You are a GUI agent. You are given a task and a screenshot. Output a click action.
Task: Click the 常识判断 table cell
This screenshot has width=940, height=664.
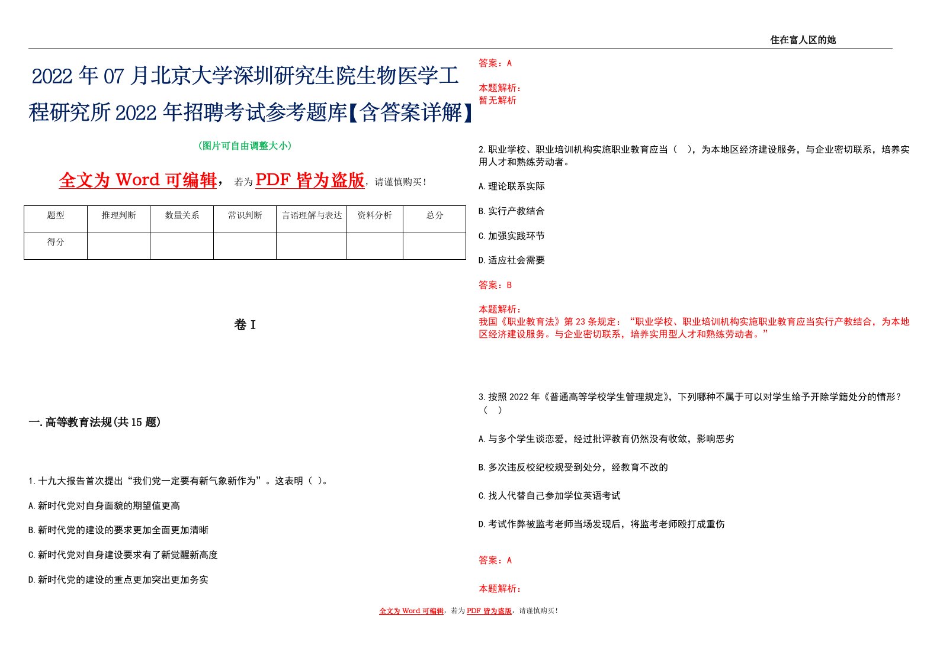(x=245, y=219)
